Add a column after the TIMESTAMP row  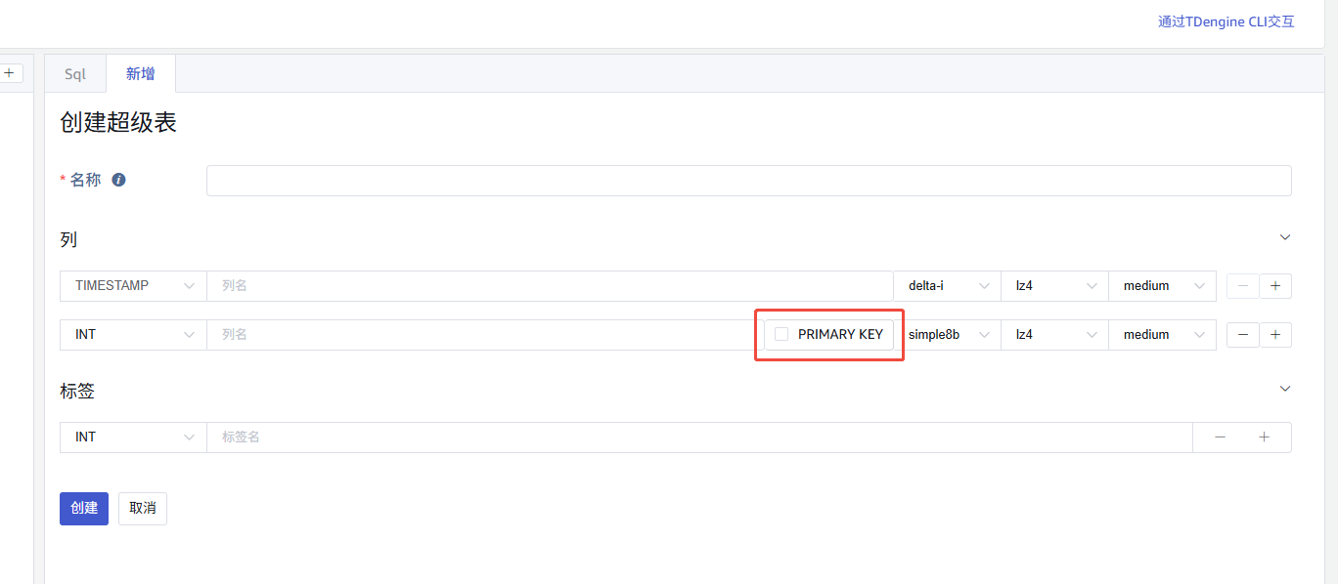(1274, 286)
